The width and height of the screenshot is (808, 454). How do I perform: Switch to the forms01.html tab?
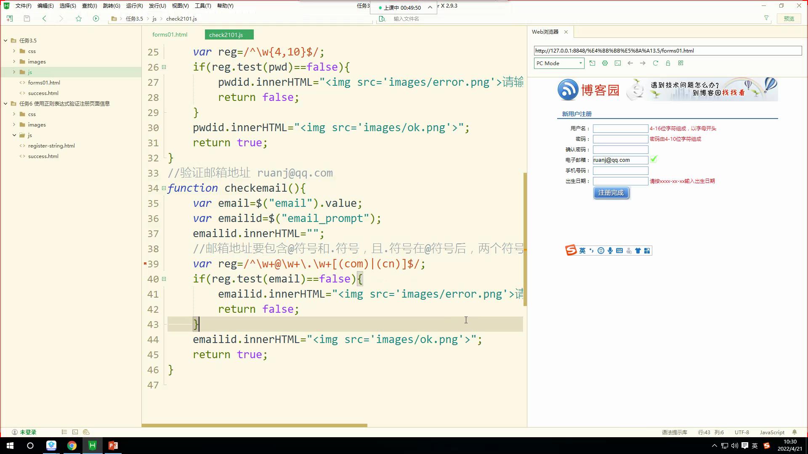coord(170,34)
